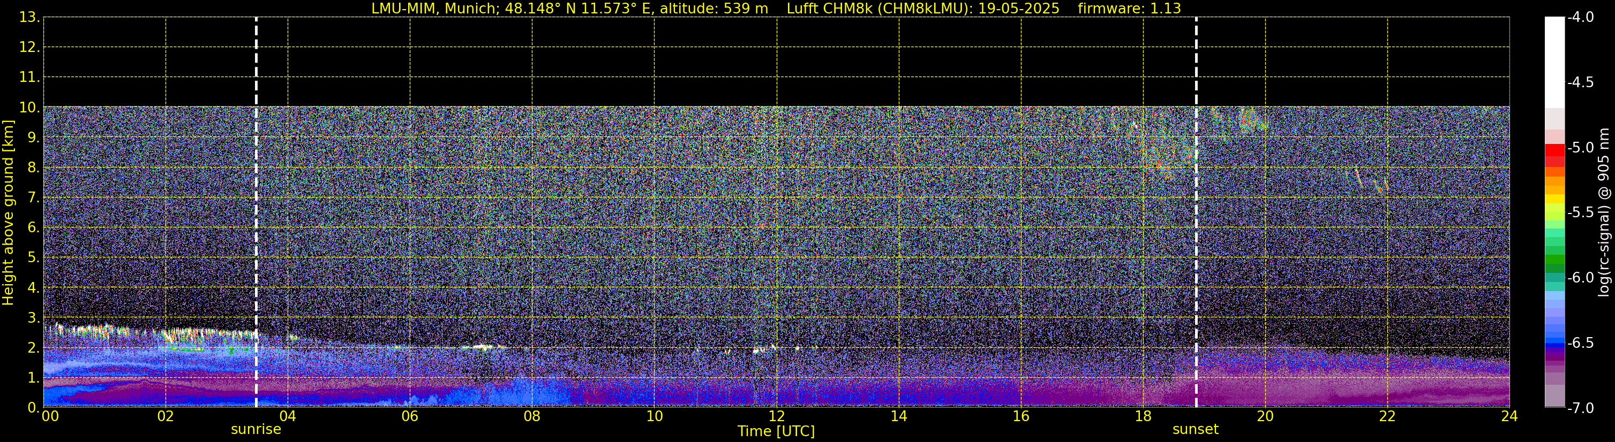Click the '10.' tick on the height axis
Viewport: 1615px width, 442px height.
(29, 108)
